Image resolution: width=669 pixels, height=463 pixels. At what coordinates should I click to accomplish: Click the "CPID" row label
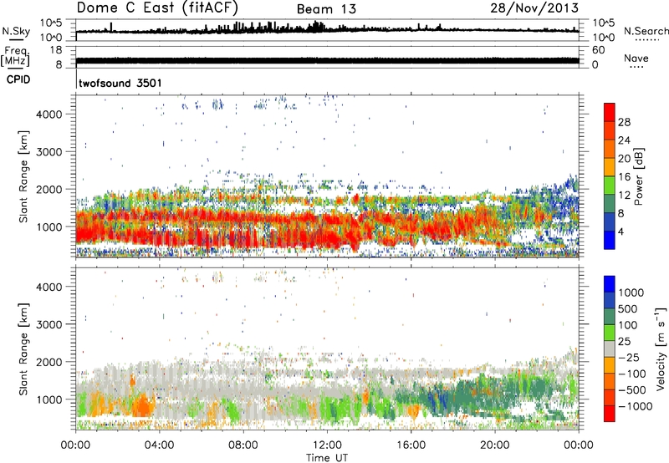click(18, 79)
